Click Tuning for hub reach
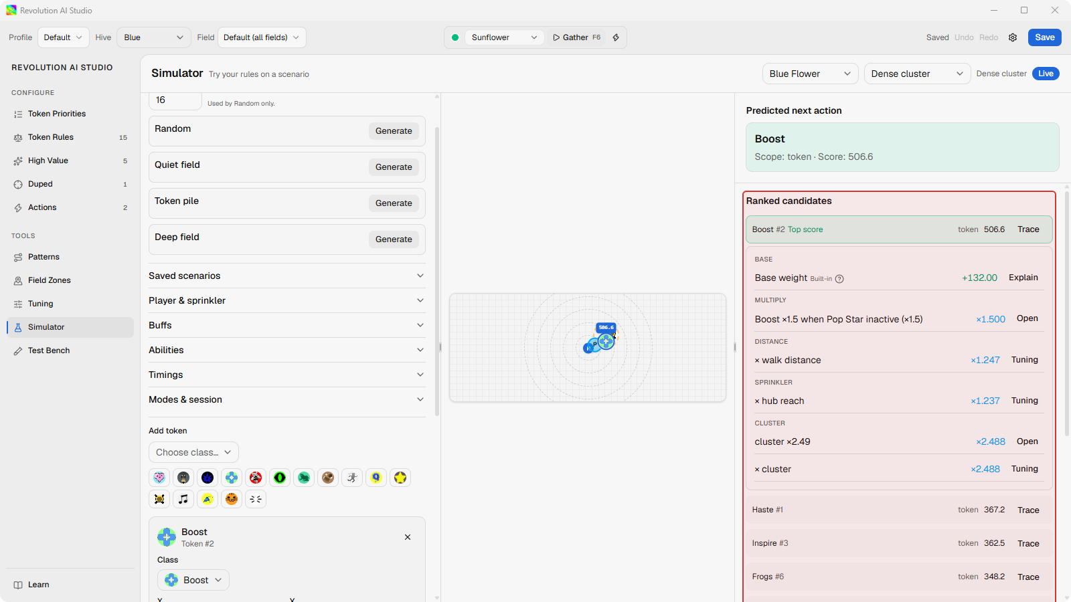The height and width of the screenshot is (602, 1071). point(1024,401)
